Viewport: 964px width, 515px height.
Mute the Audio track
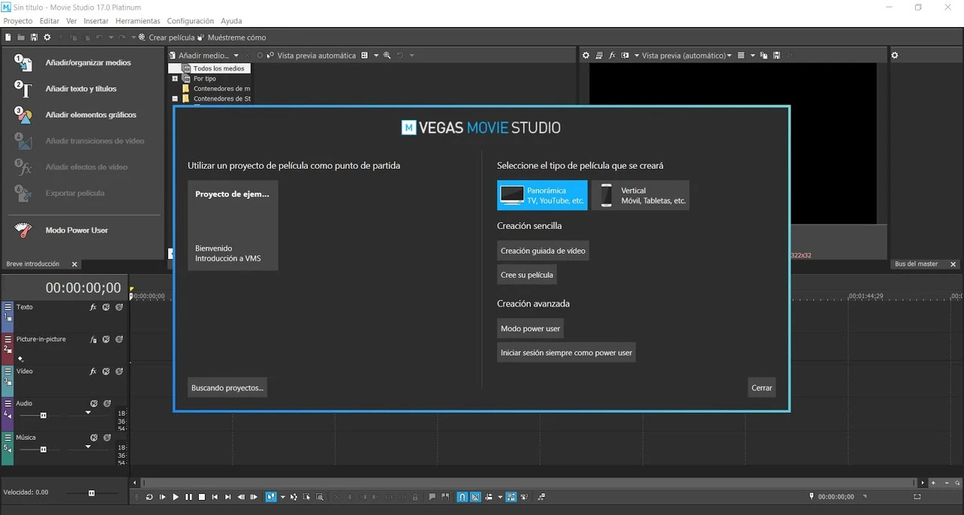[x=94, y=404]
